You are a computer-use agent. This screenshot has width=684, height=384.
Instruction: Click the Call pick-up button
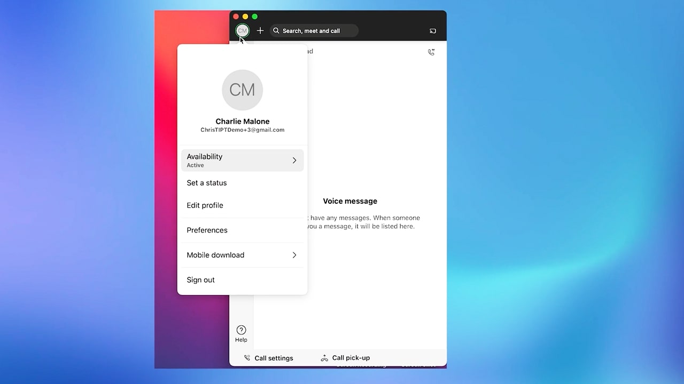pos(345,358)
